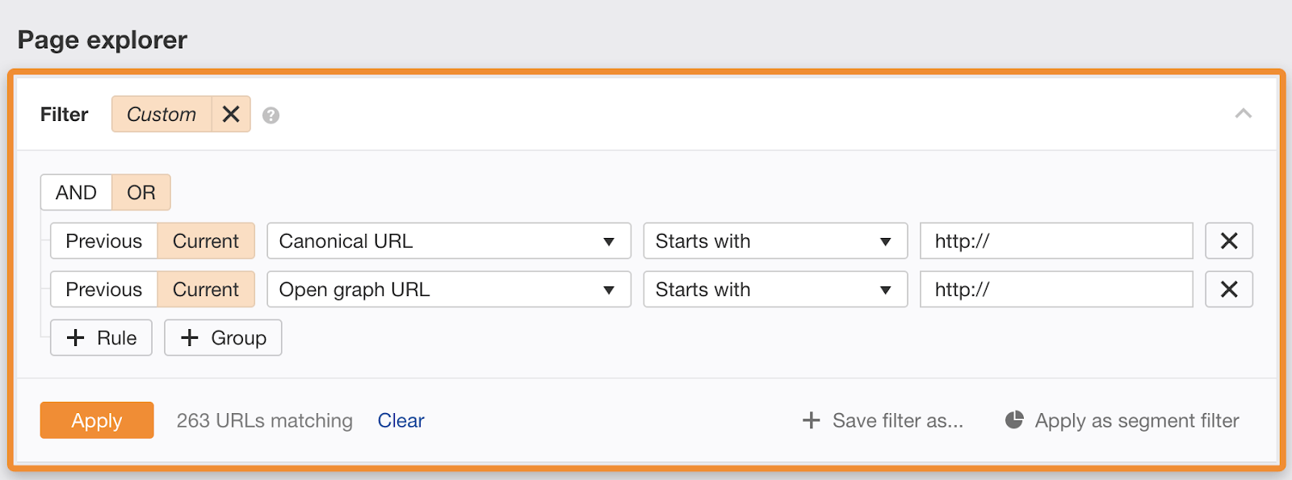Viewport: 1292px width, 480px height.
Task: Switch the filter logic to AND
Action: pyautogui.click(x=77, y=192)
